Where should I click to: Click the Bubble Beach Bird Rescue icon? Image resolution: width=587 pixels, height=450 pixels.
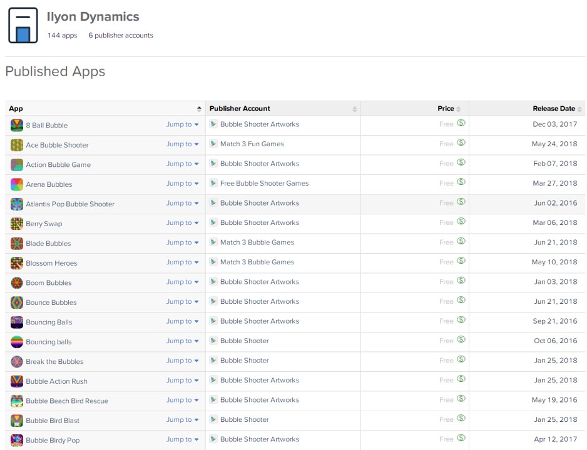coord(17,401)
